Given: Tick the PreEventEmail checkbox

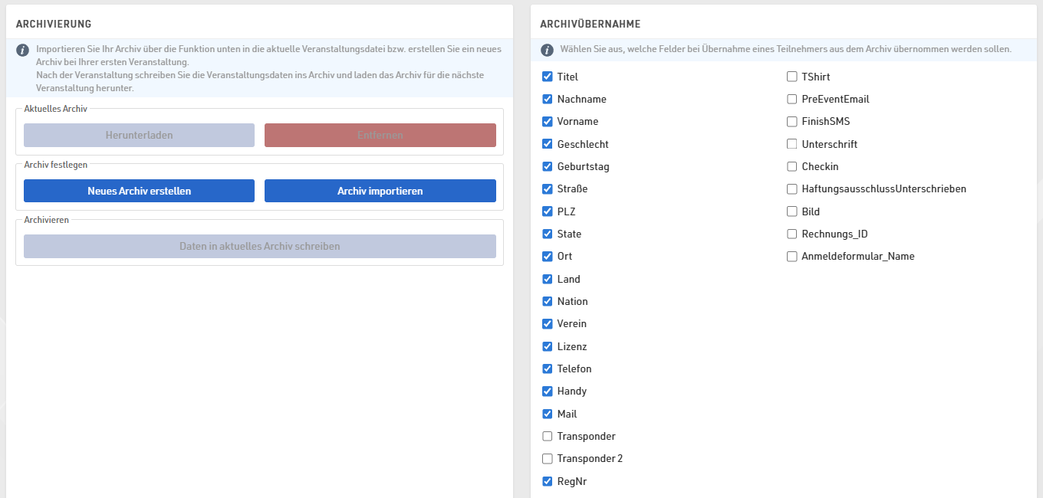Looking at the screenshot, I should tap(791, 99).
